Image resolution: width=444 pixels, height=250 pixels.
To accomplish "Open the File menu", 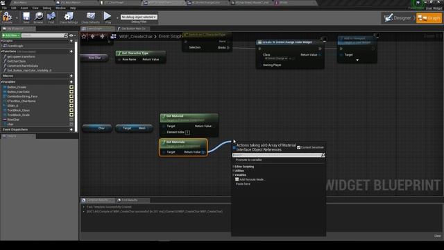I will [x=5, y=8].
